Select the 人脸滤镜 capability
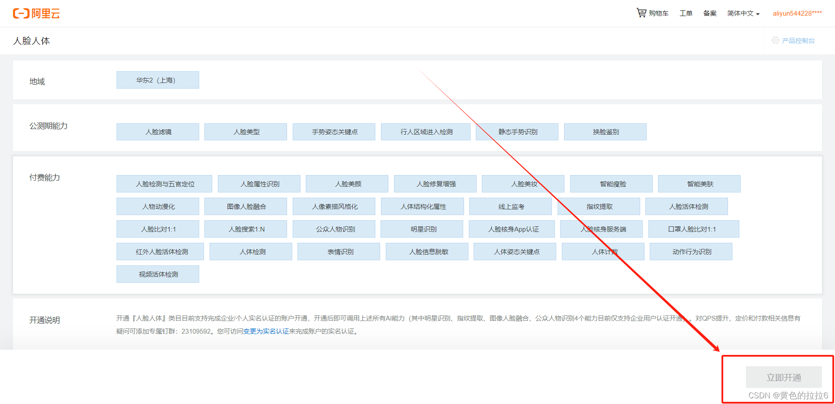 click(x=158, y=132)
